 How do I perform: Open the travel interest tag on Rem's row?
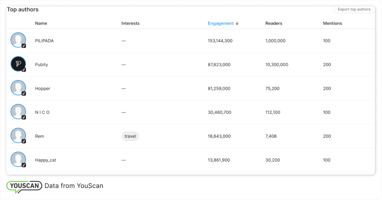130,136
